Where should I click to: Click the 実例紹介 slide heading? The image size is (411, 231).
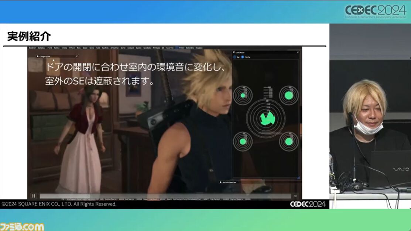[29, 36]
